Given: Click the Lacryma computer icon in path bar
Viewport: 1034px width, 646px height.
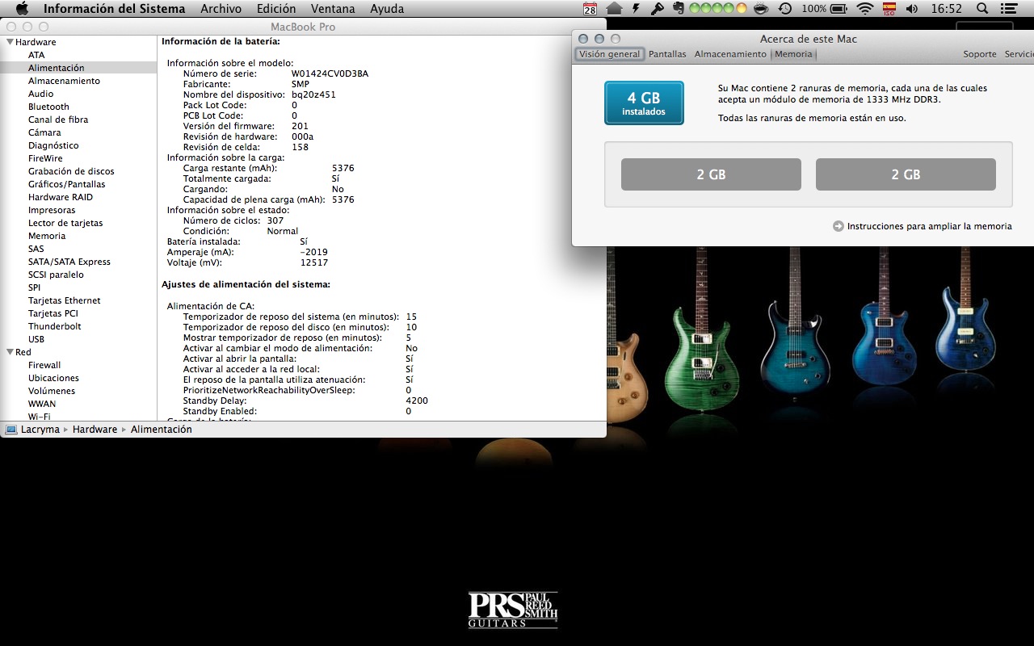Looking at the screenshot, I should point(11,430).
